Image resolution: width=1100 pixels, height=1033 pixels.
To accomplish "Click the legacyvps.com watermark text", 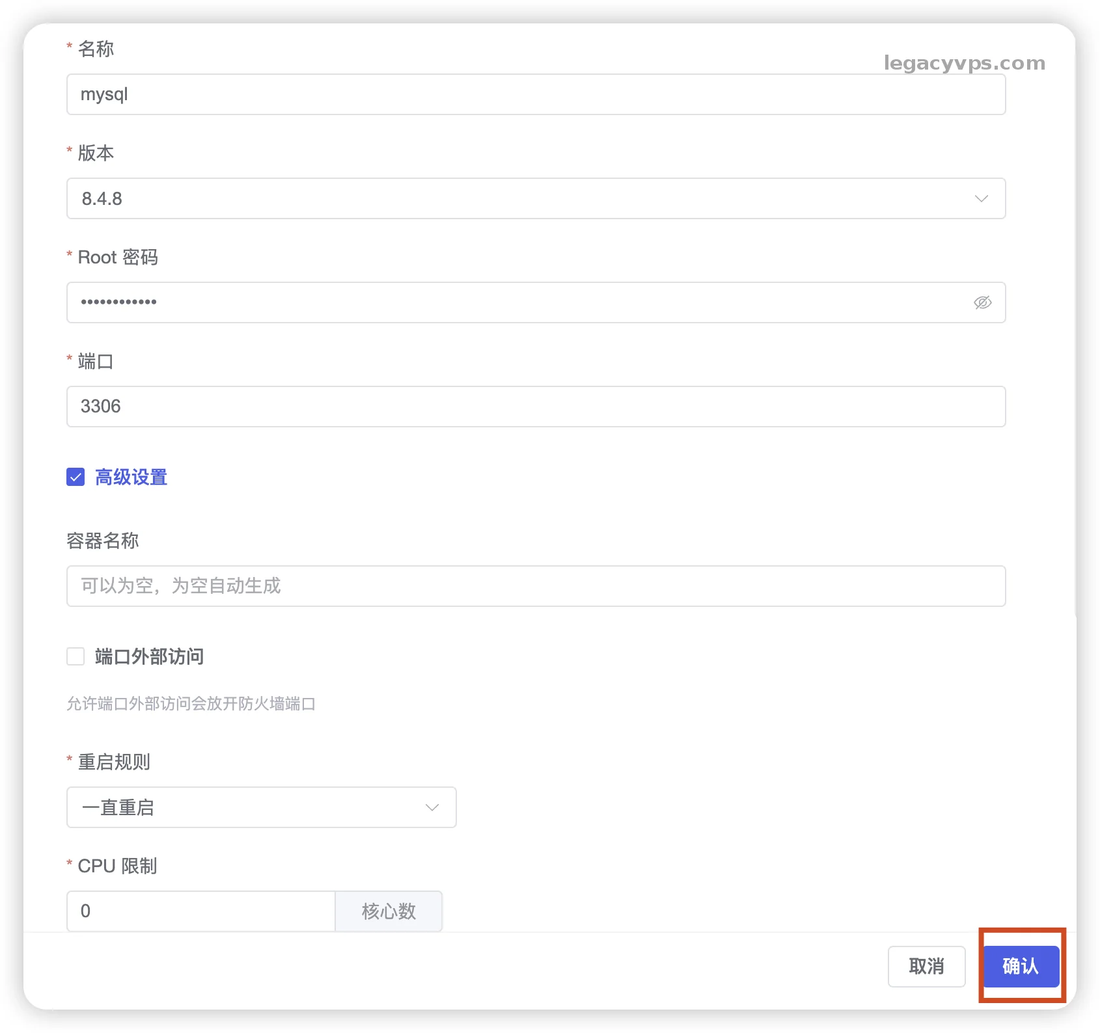I will [x=964, y=63].
